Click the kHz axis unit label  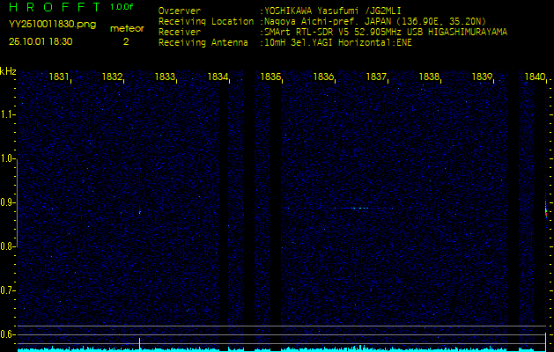pyautogui.click(x=8, y=71)
